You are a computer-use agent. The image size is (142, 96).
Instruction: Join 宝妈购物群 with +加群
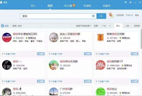134,81
